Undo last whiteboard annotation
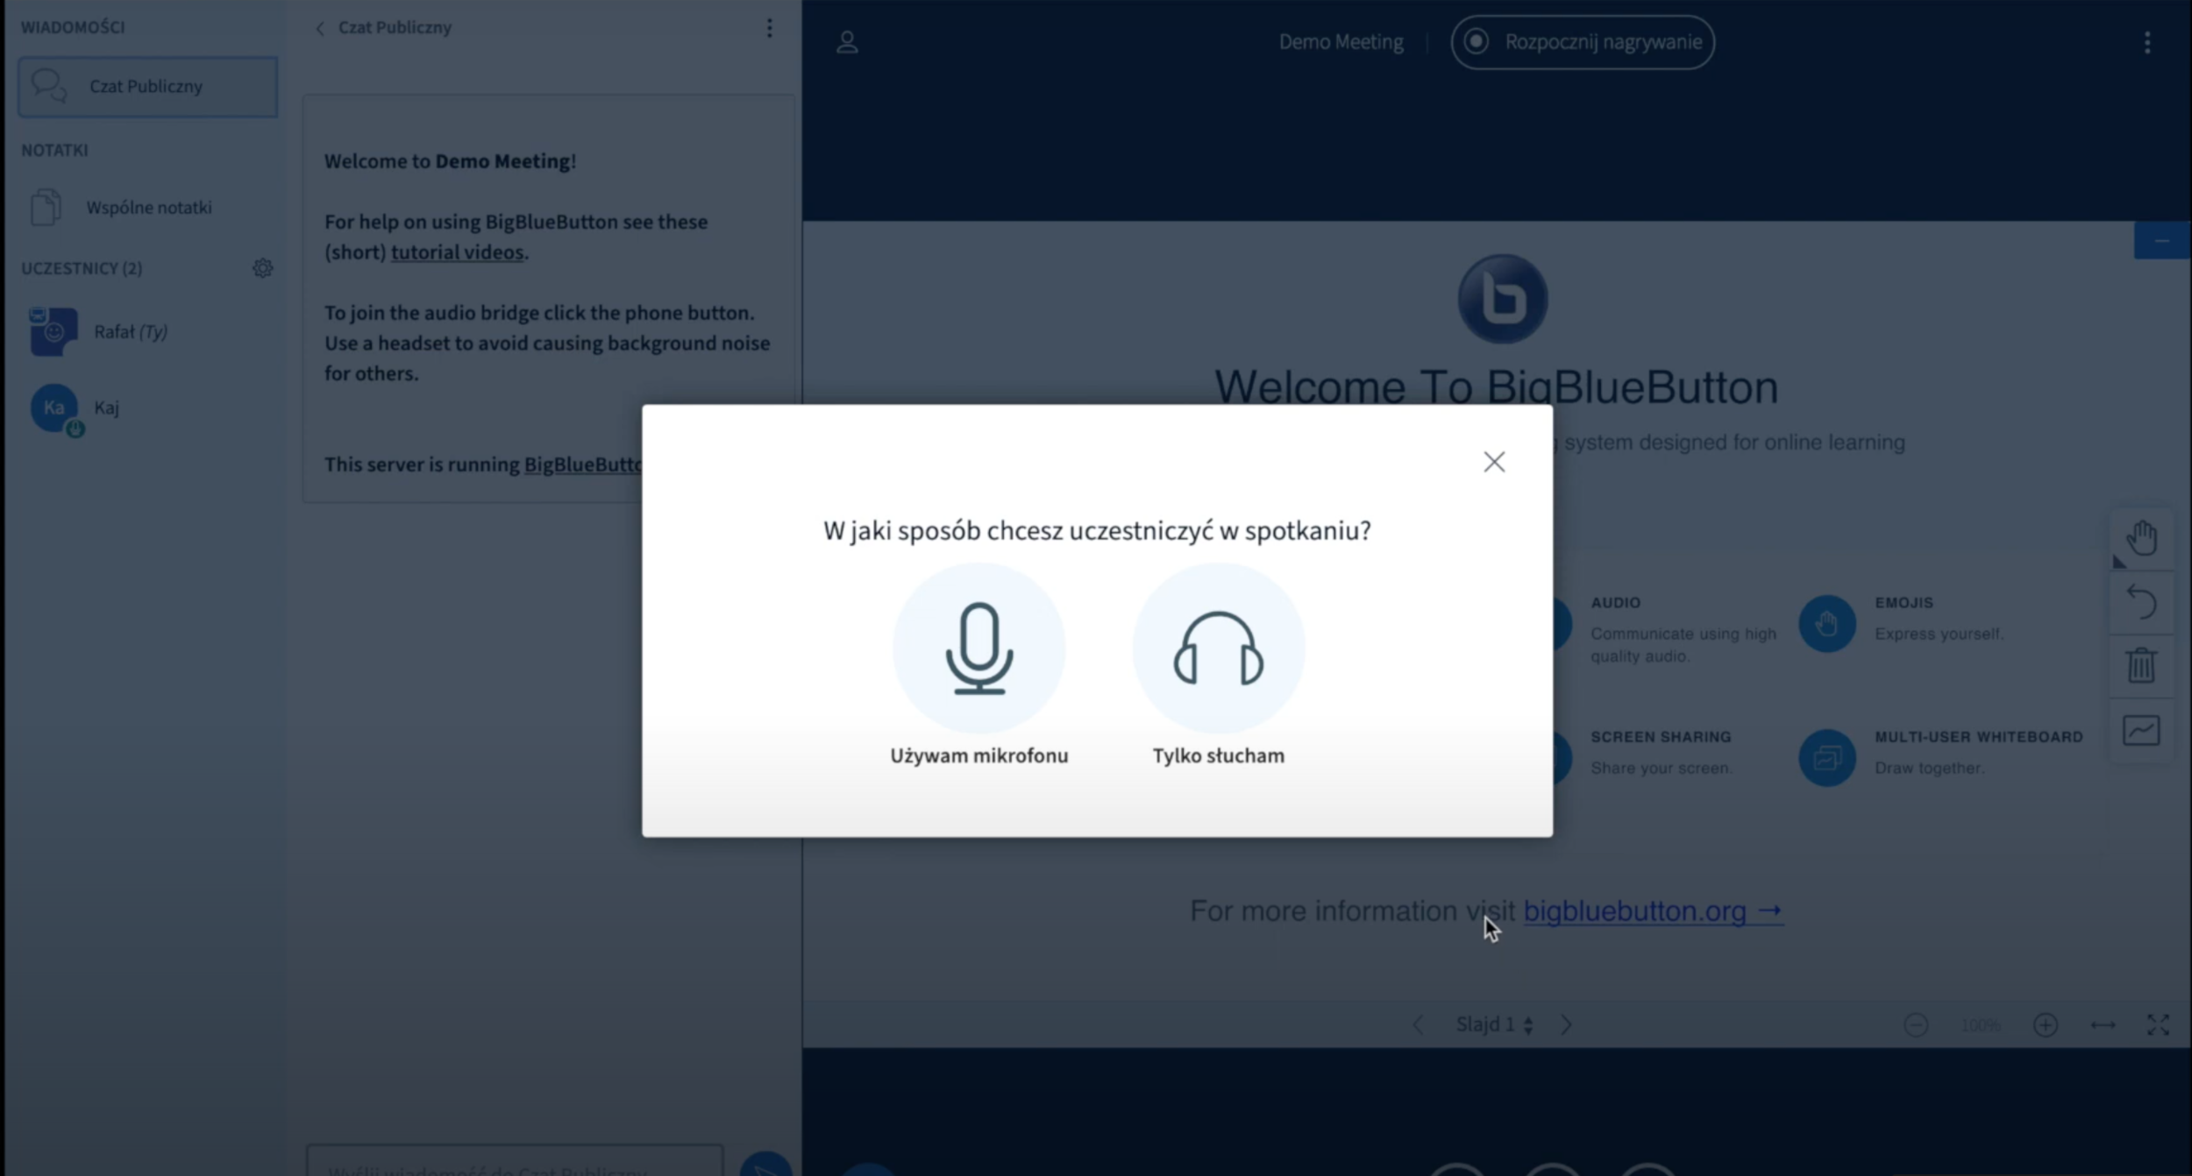2192x1176 pixels. pyautogui.click(x=2141, y=602)
